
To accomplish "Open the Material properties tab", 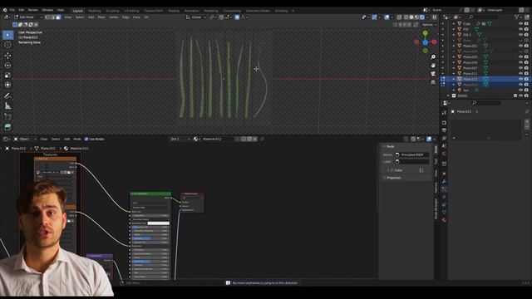I will tap(444, 220).
